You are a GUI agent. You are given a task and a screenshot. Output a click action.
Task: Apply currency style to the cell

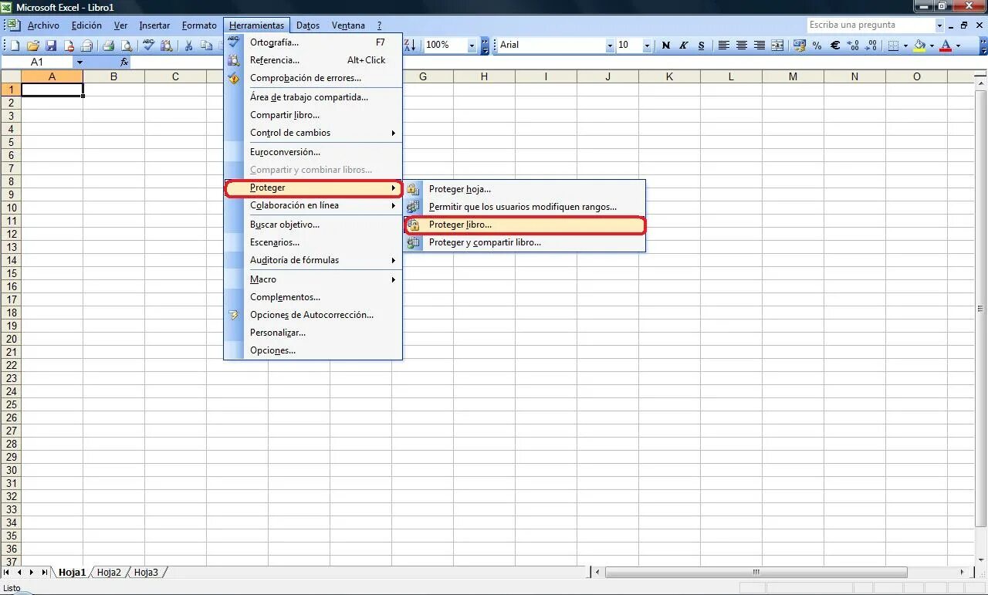pyautogui.click(x=800, y=46)
